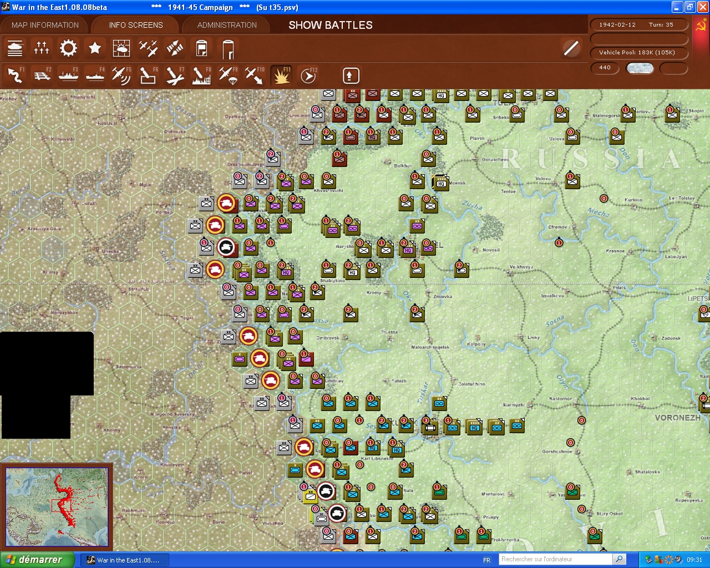710x568 pixels.
Task: Select F7 bomb airfield mode
Action: pyautogui.click(x=175, y=75)
